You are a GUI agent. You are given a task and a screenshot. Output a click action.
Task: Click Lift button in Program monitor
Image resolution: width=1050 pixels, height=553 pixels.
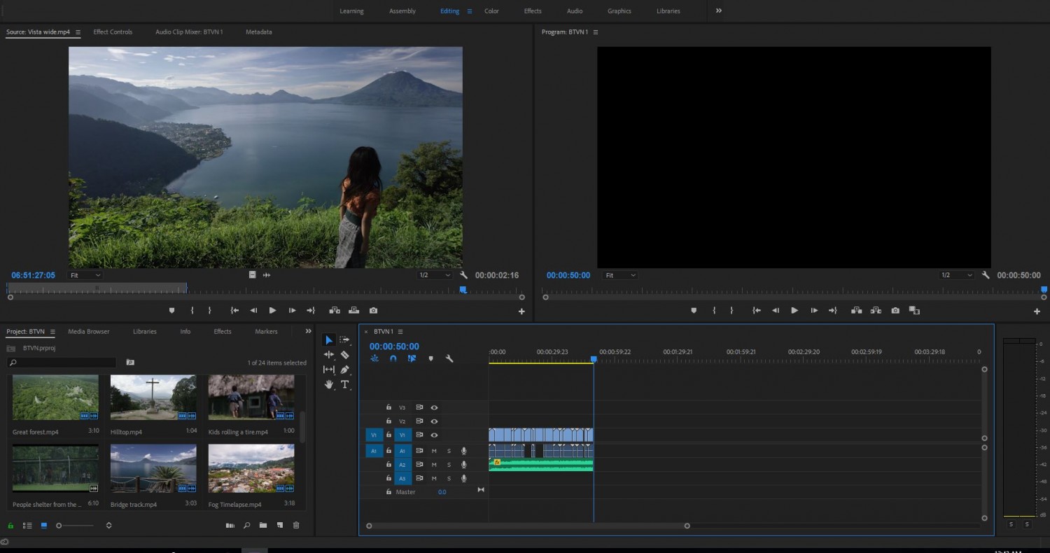tap(856, 310)
